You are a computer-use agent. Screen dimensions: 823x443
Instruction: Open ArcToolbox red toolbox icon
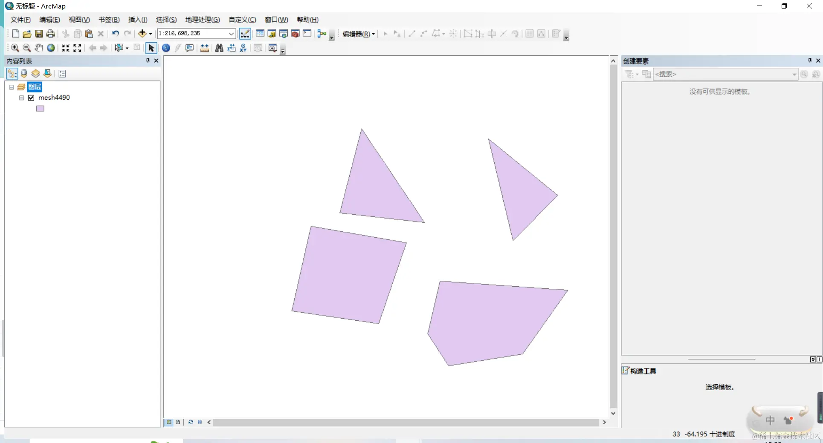pyautogui.click(x=295, y=34)
